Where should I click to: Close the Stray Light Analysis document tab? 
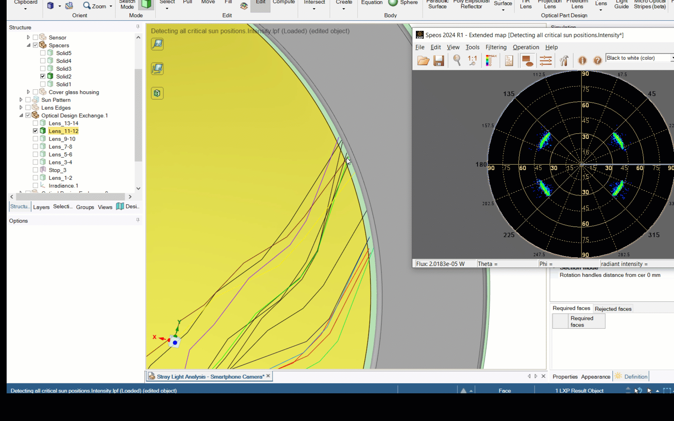click(268, 376)
